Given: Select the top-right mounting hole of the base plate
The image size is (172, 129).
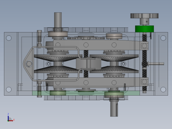Looking at the screenshot, I should (x=163, y=38).
